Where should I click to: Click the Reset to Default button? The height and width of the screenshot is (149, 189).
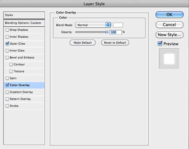point(115,43)
